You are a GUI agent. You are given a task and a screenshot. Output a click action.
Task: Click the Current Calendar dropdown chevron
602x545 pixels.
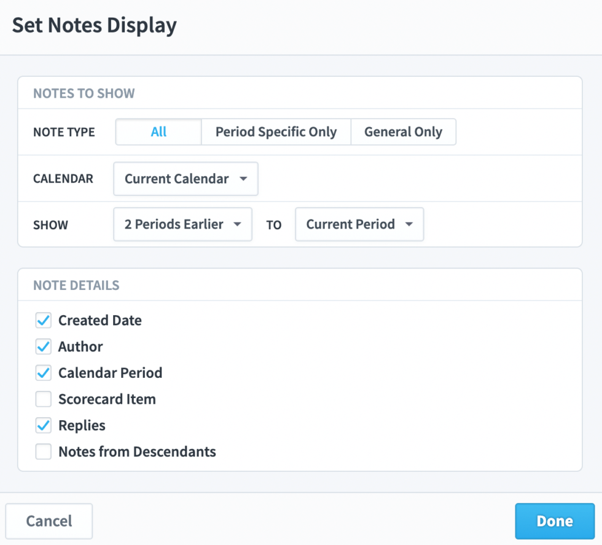[244, 178]
